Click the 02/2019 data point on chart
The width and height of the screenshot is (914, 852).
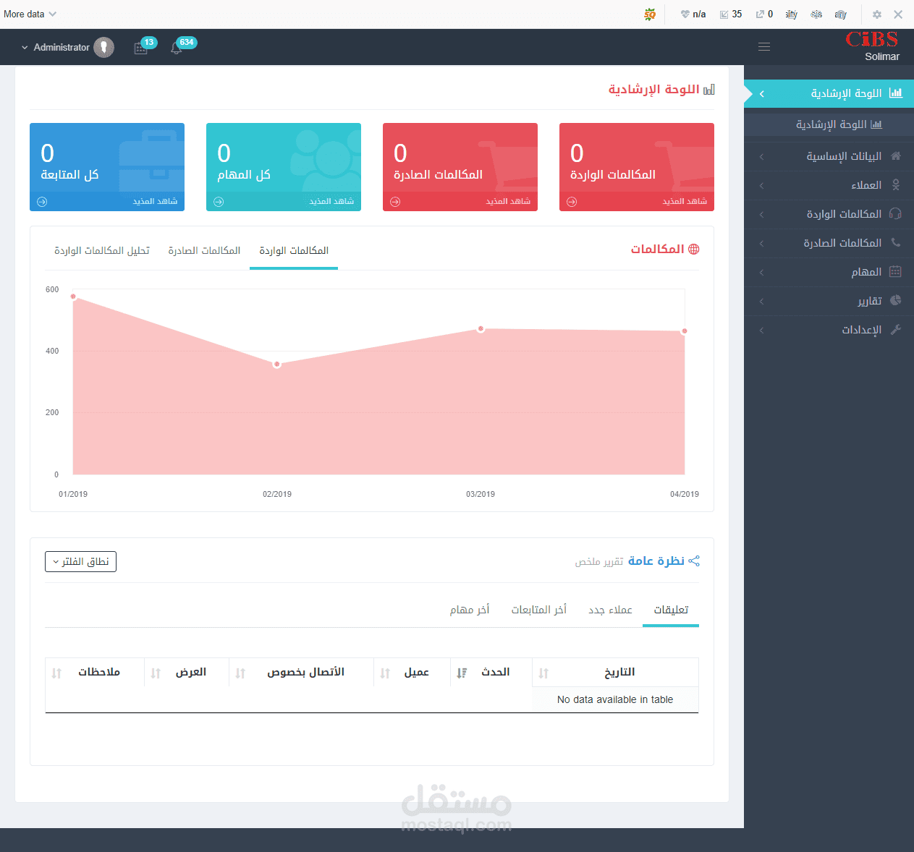(x=276, y=365)
